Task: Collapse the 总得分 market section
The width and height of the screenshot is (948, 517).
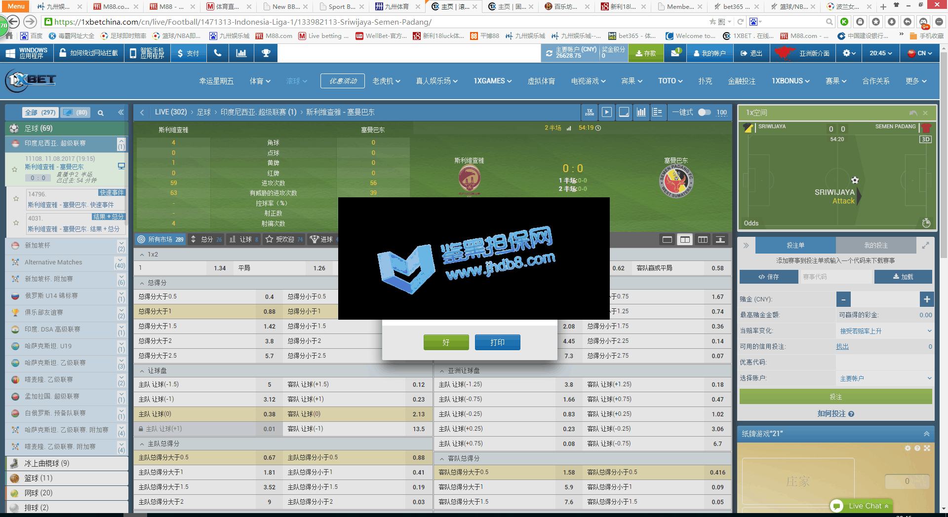Action: coord(142,283)
